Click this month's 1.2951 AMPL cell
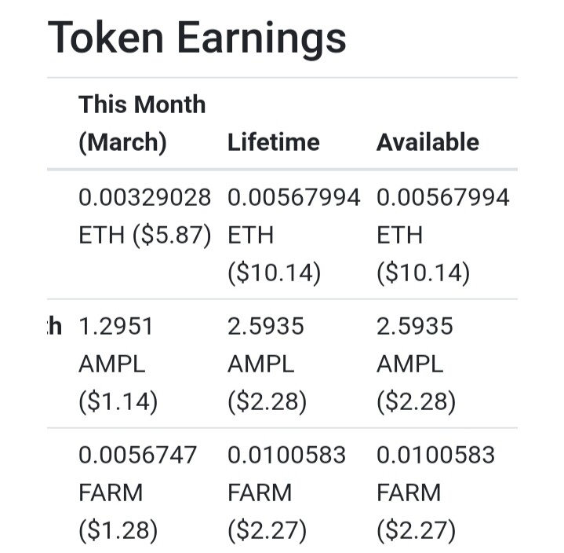 [x=118, y=364]
